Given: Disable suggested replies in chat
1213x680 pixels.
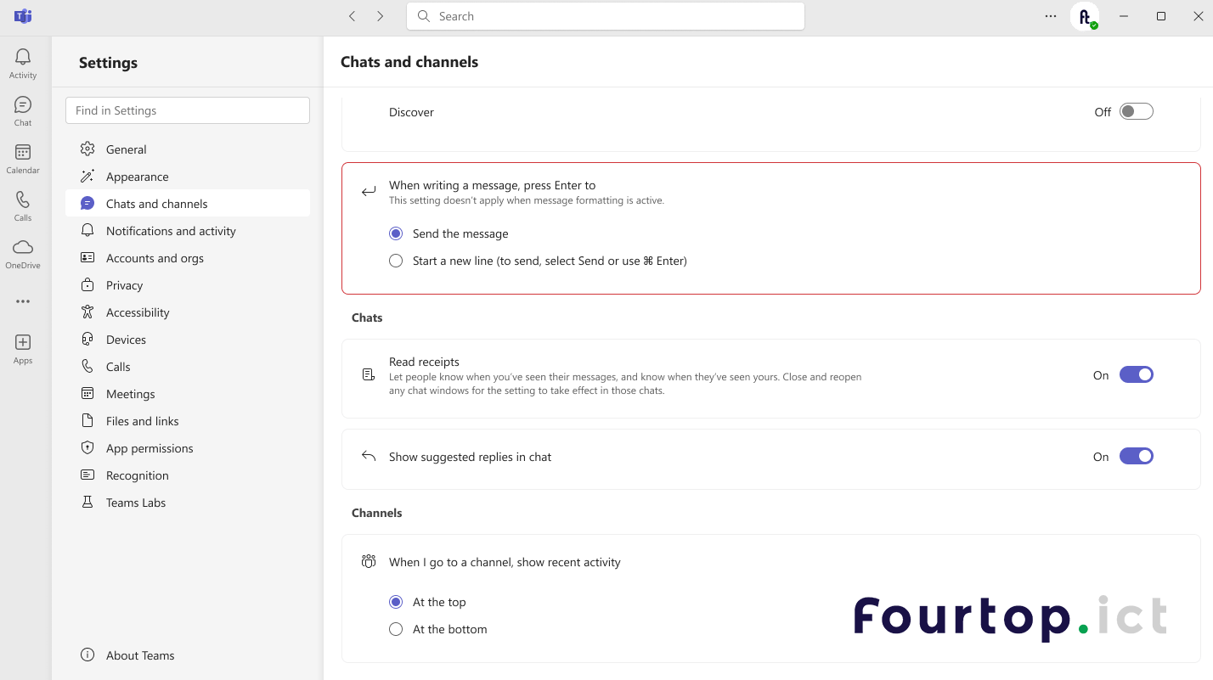Looking at the screenshot, I should 1137,456.
